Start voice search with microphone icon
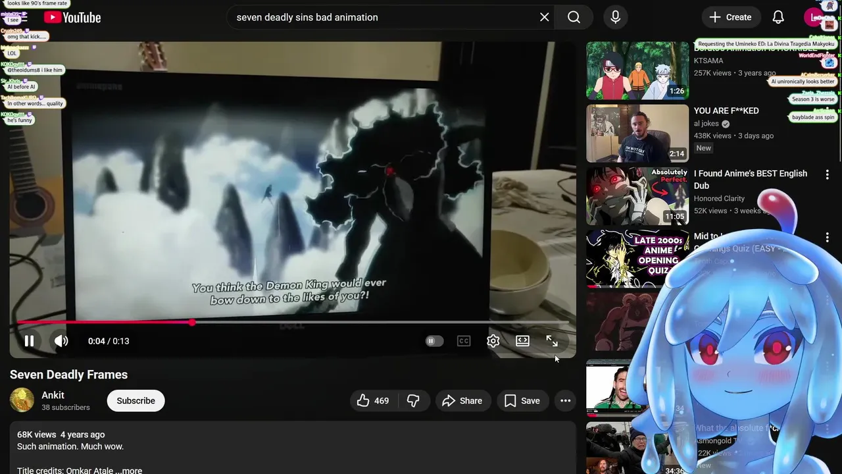Image resolution: width=842 pixels, height=474 pixels. click(615, 17)
